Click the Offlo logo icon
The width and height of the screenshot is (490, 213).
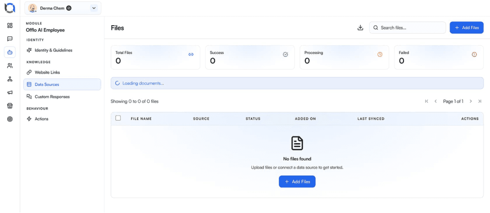coord(10,8)
